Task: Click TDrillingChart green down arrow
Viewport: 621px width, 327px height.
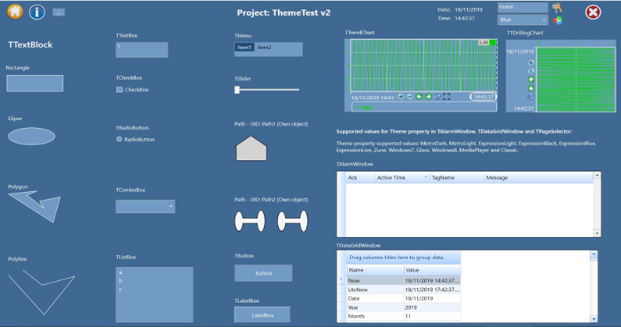Action: [x=531, y=88]
